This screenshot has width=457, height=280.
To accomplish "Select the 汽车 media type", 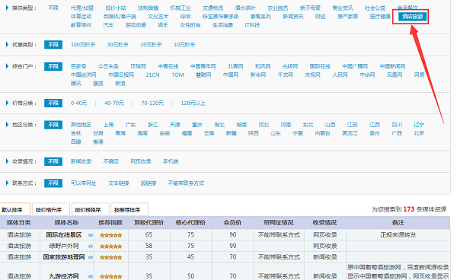I will [108, 25].
